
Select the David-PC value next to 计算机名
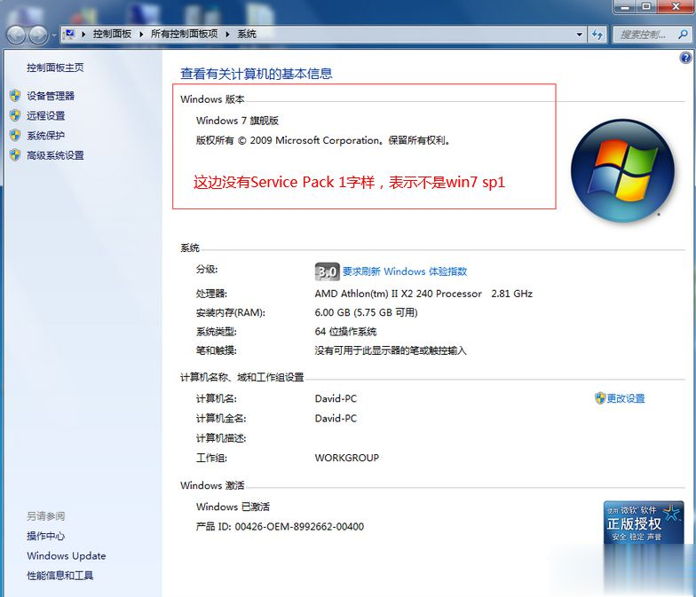coord(336,398)
